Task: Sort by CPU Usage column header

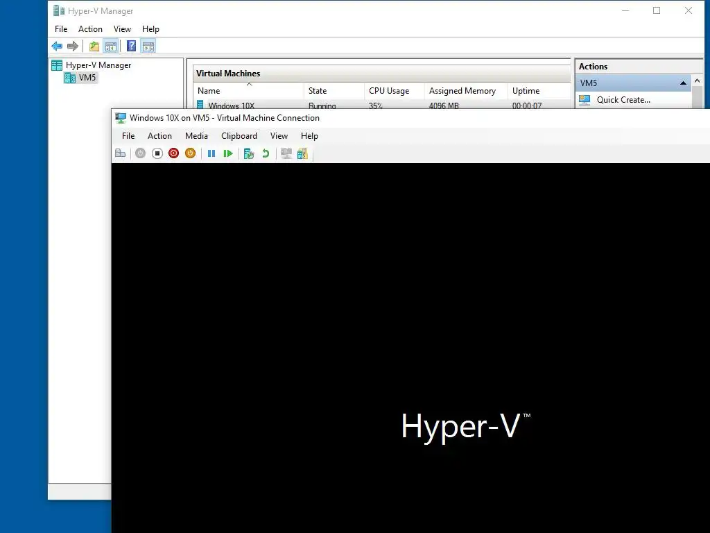Action: coord(395,91)
